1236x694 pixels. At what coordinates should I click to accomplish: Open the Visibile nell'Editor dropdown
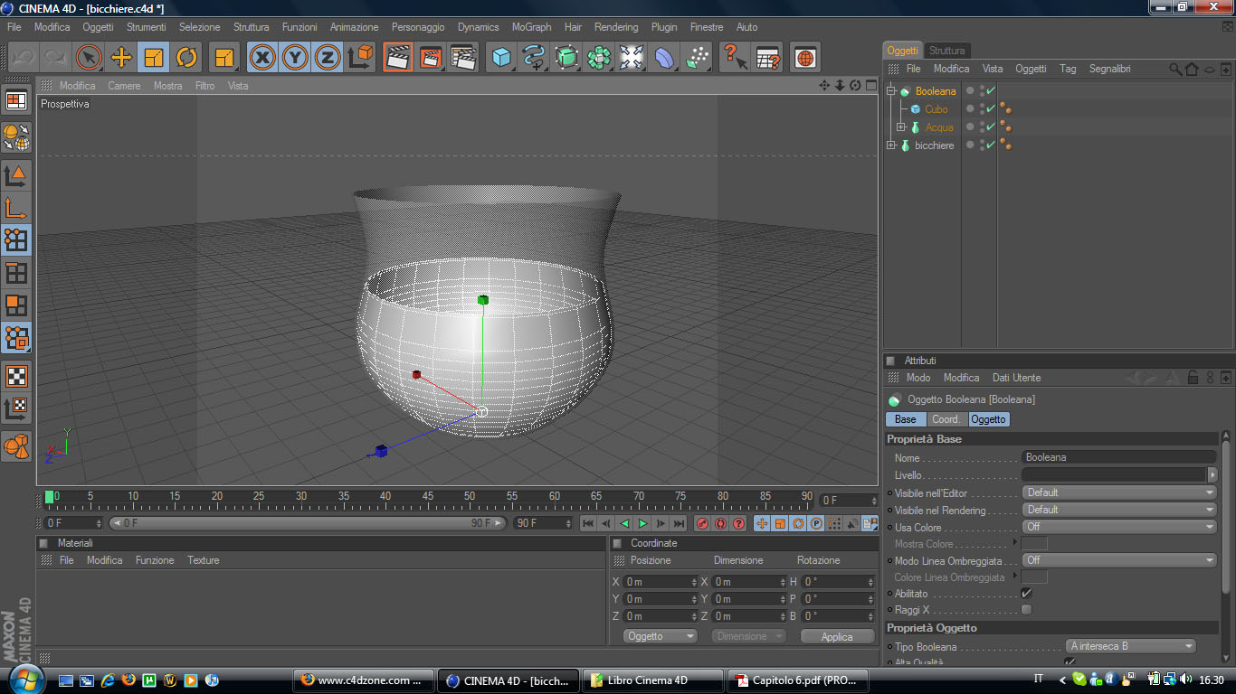[x=1118, y=492]
